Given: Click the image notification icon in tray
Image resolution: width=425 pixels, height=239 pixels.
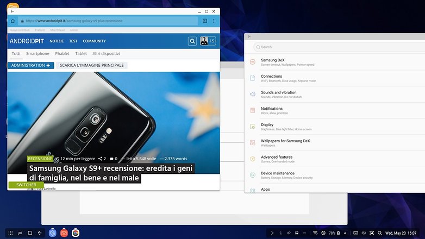Looking at the screenshot, I should 297,233.
